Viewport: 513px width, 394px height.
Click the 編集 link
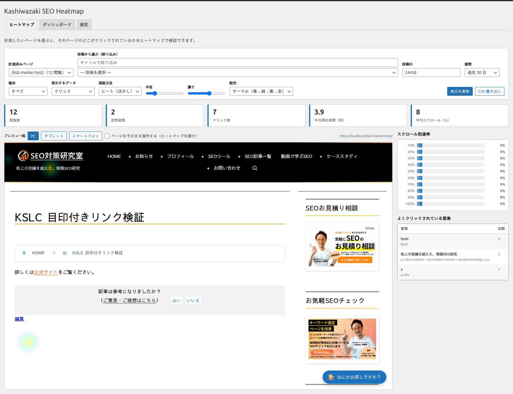tap(19, 319)
